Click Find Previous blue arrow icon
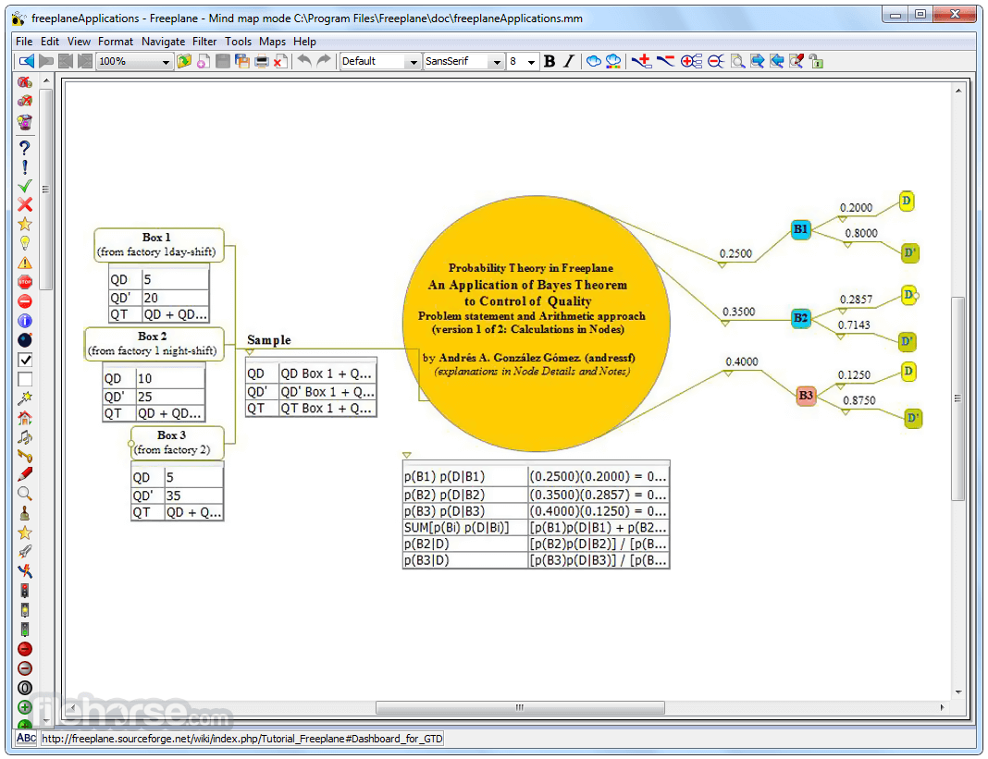Screen dimensions: 988x759 (777, 61)
